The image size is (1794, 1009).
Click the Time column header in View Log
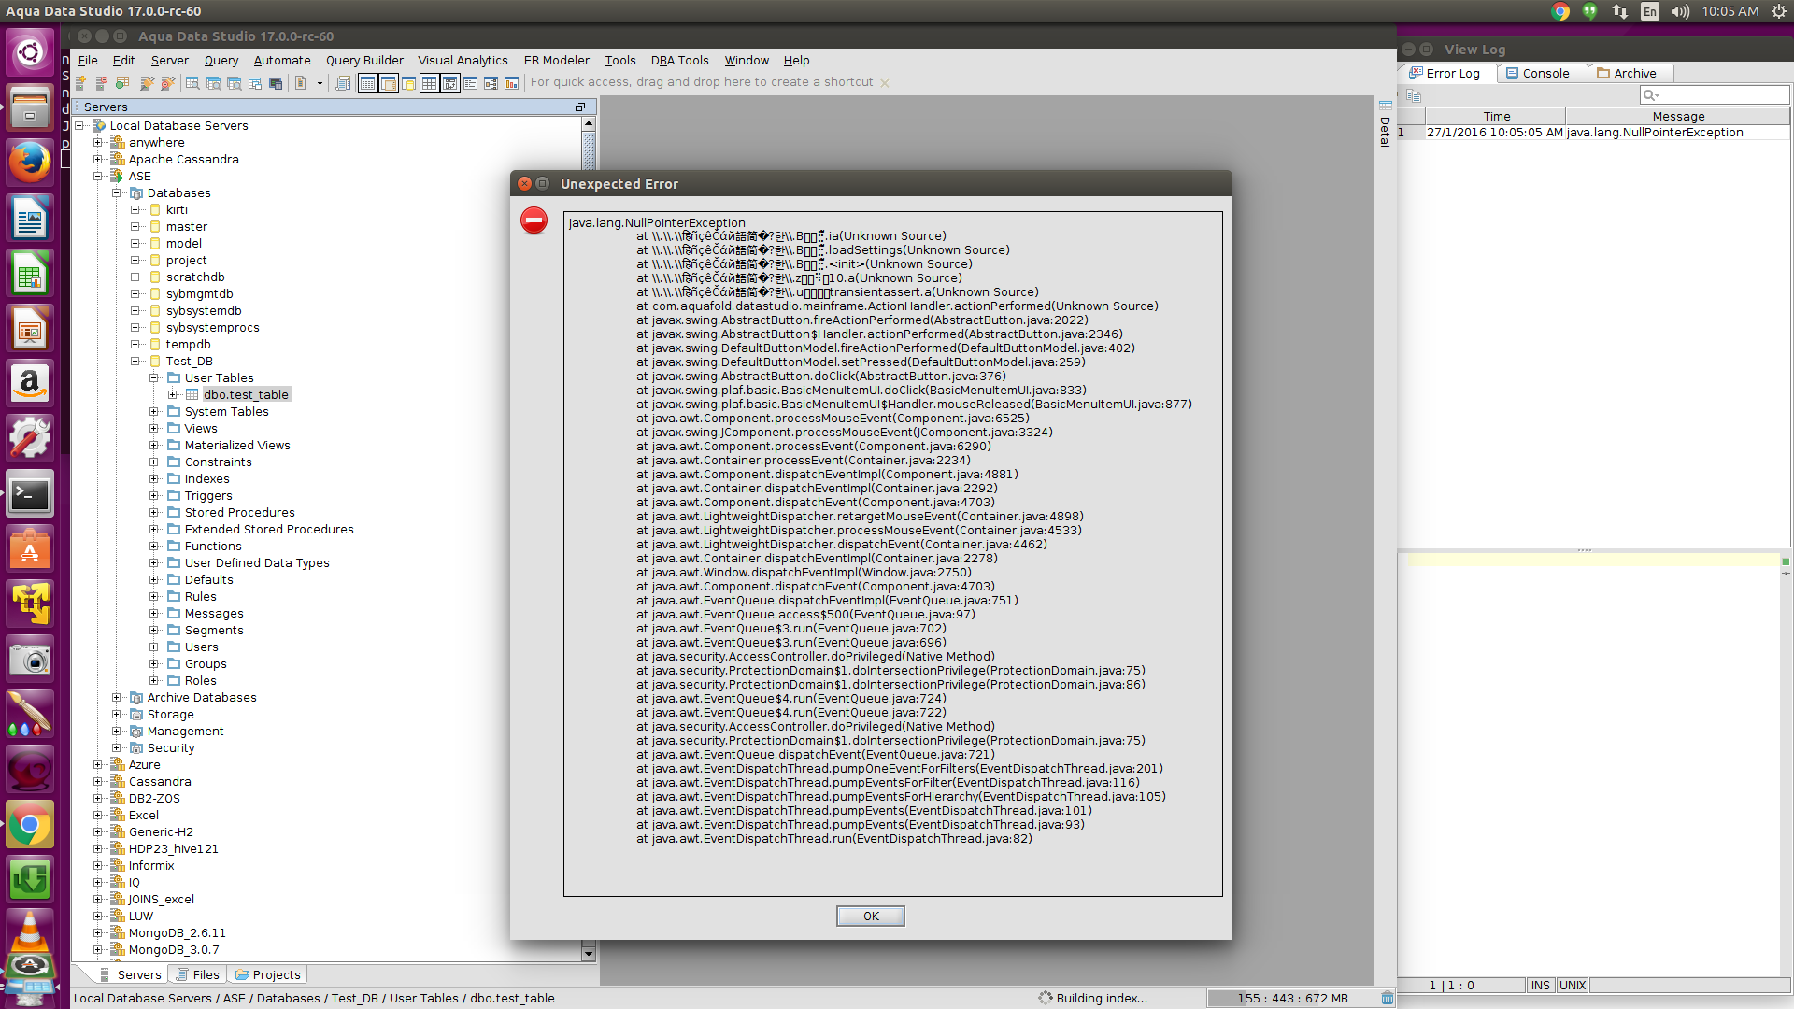pos(1496,116)
